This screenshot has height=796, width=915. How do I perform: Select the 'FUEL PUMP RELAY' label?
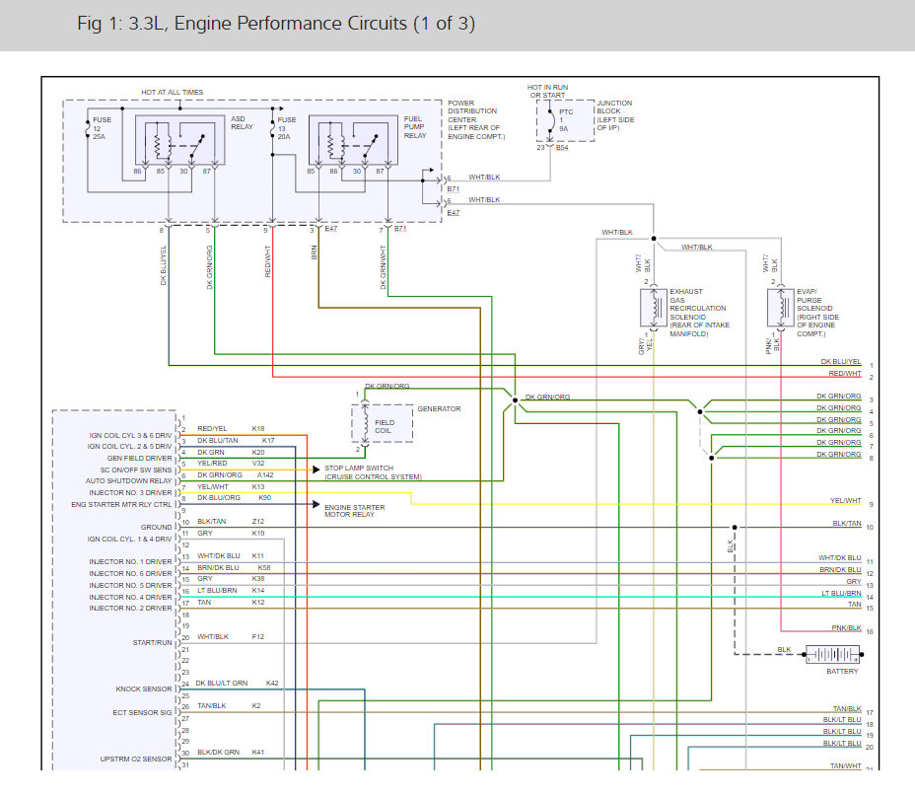[415, 126]
